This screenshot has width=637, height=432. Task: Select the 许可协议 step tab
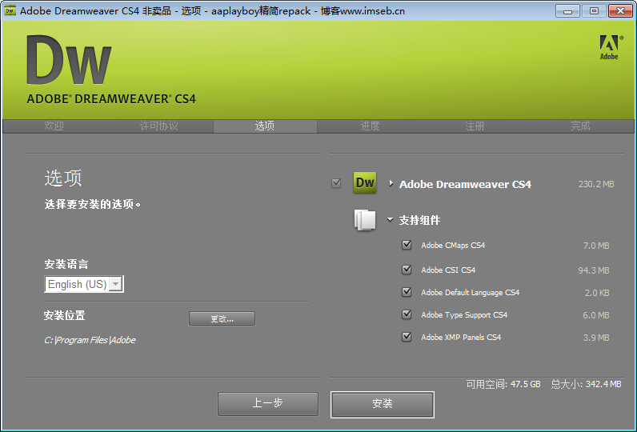tap(158, 126)
